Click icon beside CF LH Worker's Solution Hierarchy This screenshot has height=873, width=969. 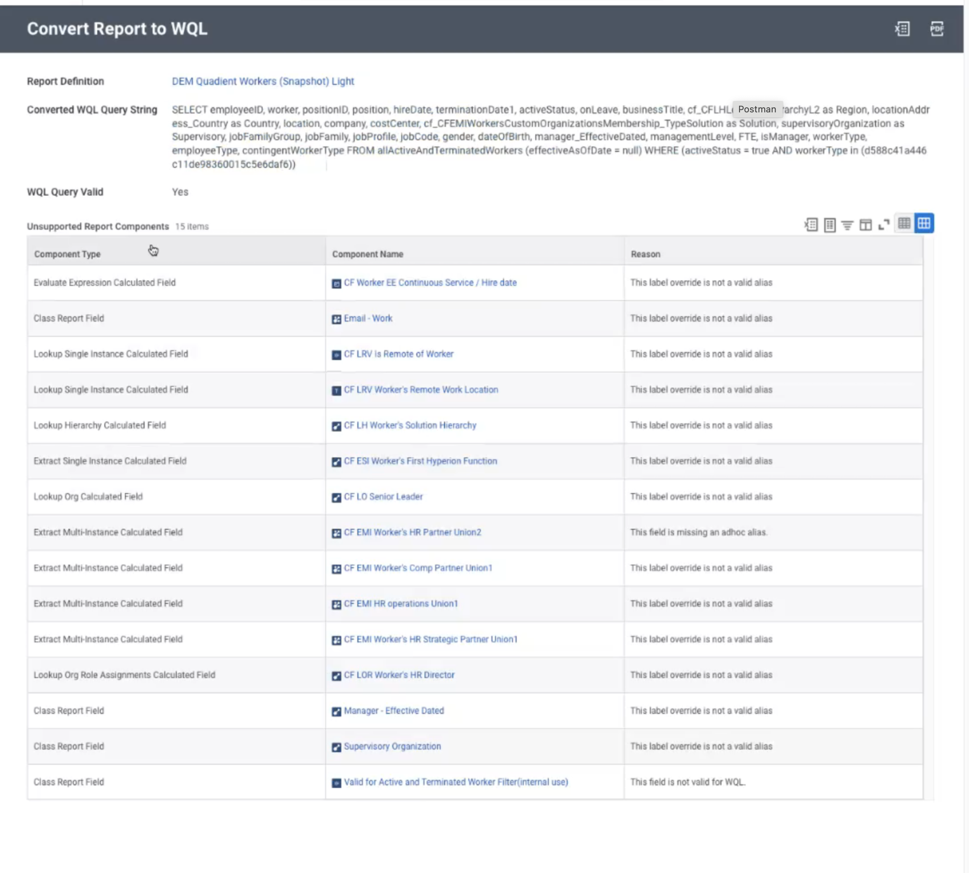point(336,426)
